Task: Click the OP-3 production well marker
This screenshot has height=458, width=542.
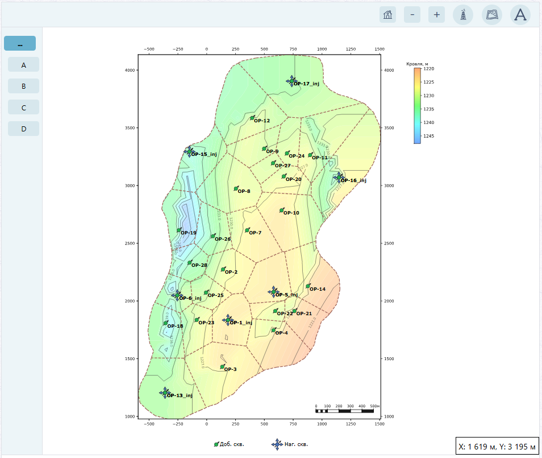Action: 223,366
